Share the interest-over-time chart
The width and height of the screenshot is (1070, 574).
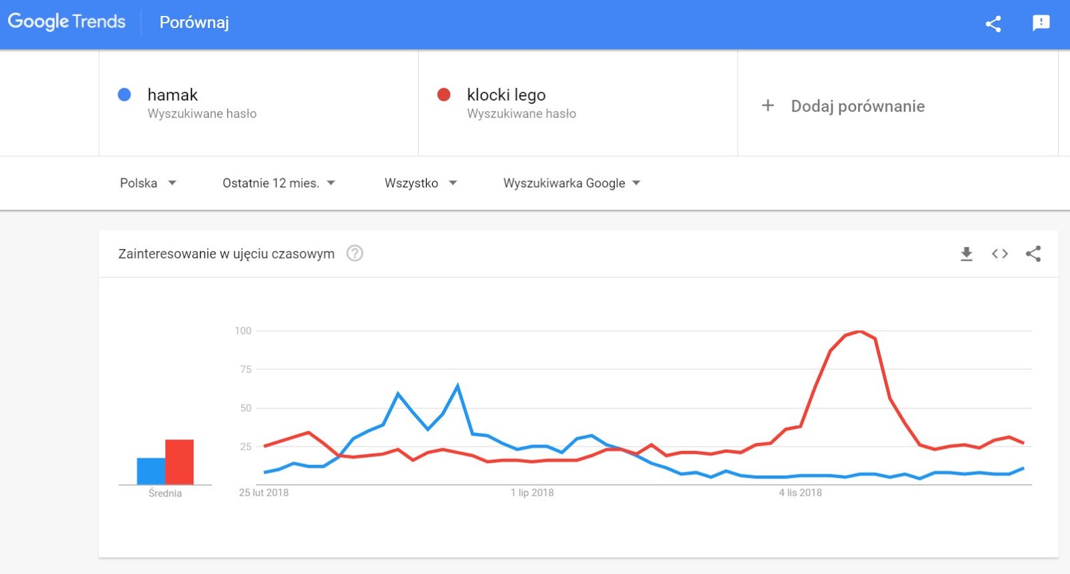[x=1033, y=254]
